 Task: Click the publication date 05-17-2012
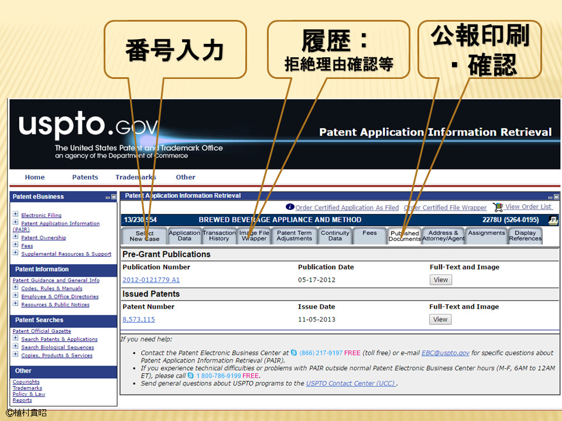[x=317, y=280]
